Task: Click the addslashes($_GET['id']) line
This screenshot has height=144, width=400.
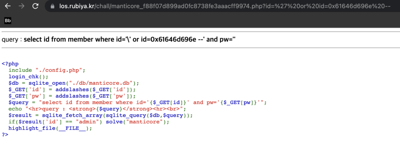Action: click(72, 90)
